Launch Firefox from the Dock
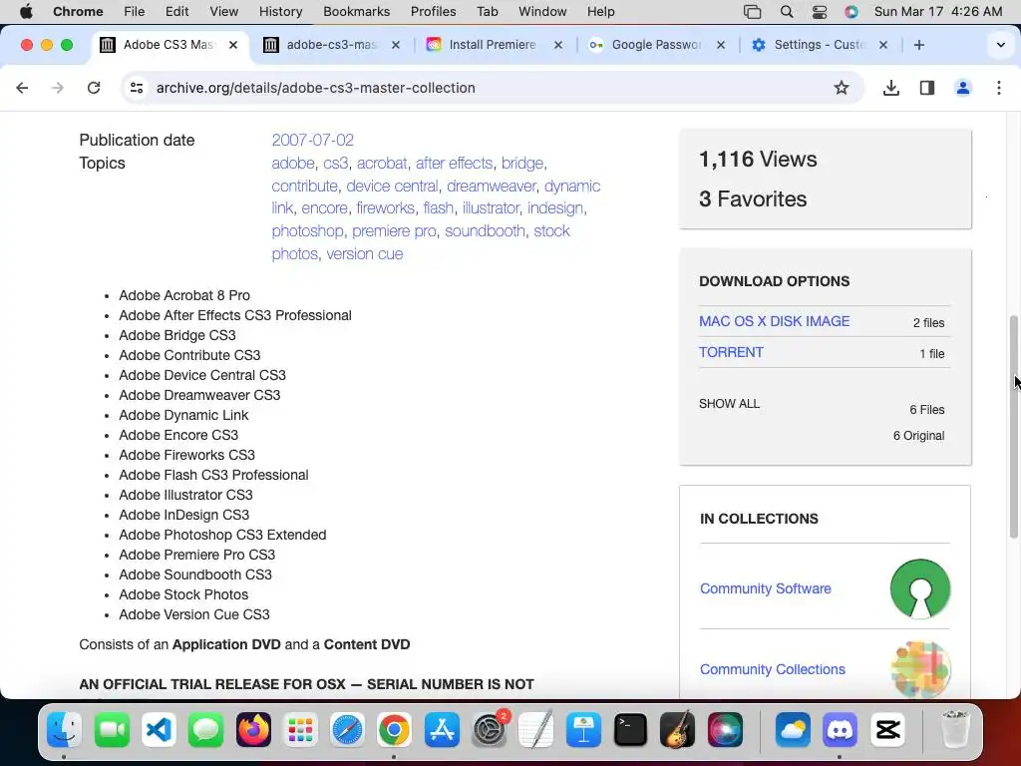The width and height of the screenshot is (1021, 766). [x=253, y=729]
